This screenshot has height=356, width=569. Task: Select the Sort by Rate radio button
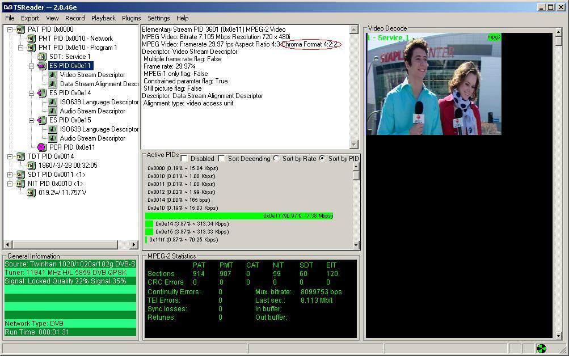click(276, 158)
